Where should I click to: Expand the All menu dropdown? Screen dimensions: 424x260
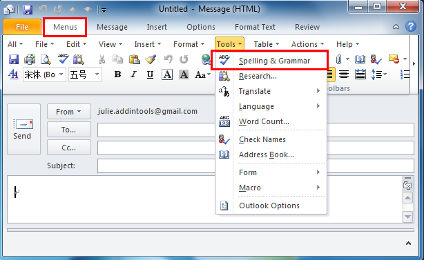(15, 44)
